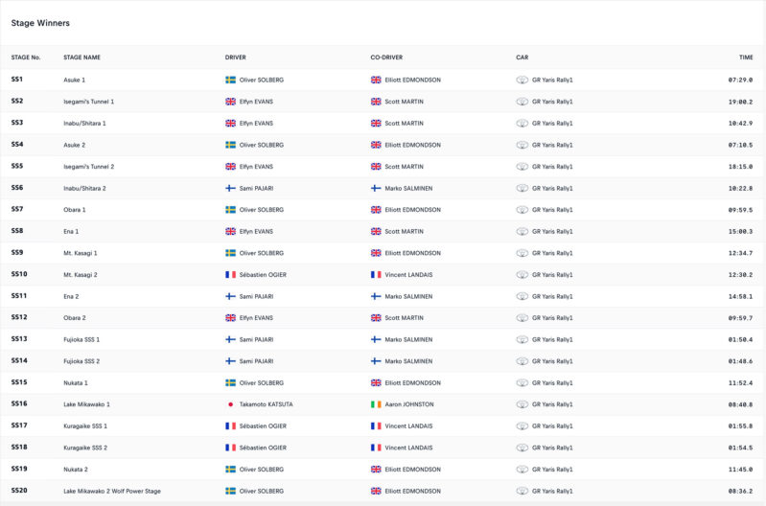Image resolution: width=766 pixels, height=506 pixels.
Task: Click the Finland flag beside Marko SALMINEN in SS13
Action: (x=376, y=339)
